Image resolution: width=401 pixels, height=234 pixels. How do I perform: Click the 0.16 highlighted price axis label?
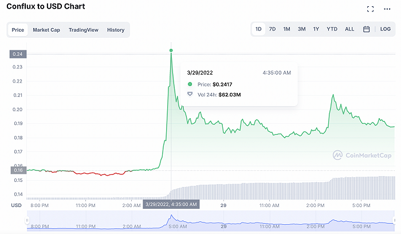click(18, 170)
